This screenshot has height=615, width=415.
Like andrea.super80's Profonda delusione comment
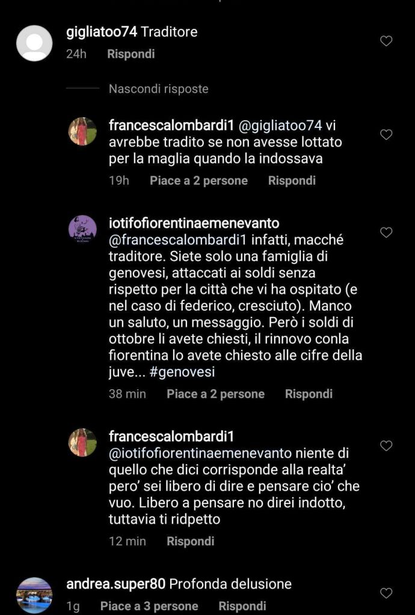(x=386, y=593)
